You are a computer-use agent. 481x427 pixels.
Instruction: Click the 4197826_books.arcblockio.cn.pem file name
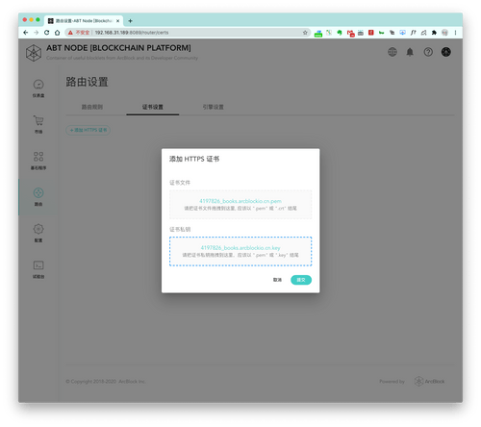coord(240,201)
